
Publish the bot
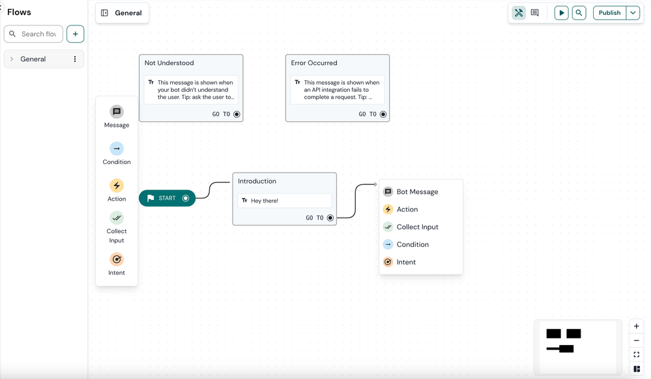609,13
